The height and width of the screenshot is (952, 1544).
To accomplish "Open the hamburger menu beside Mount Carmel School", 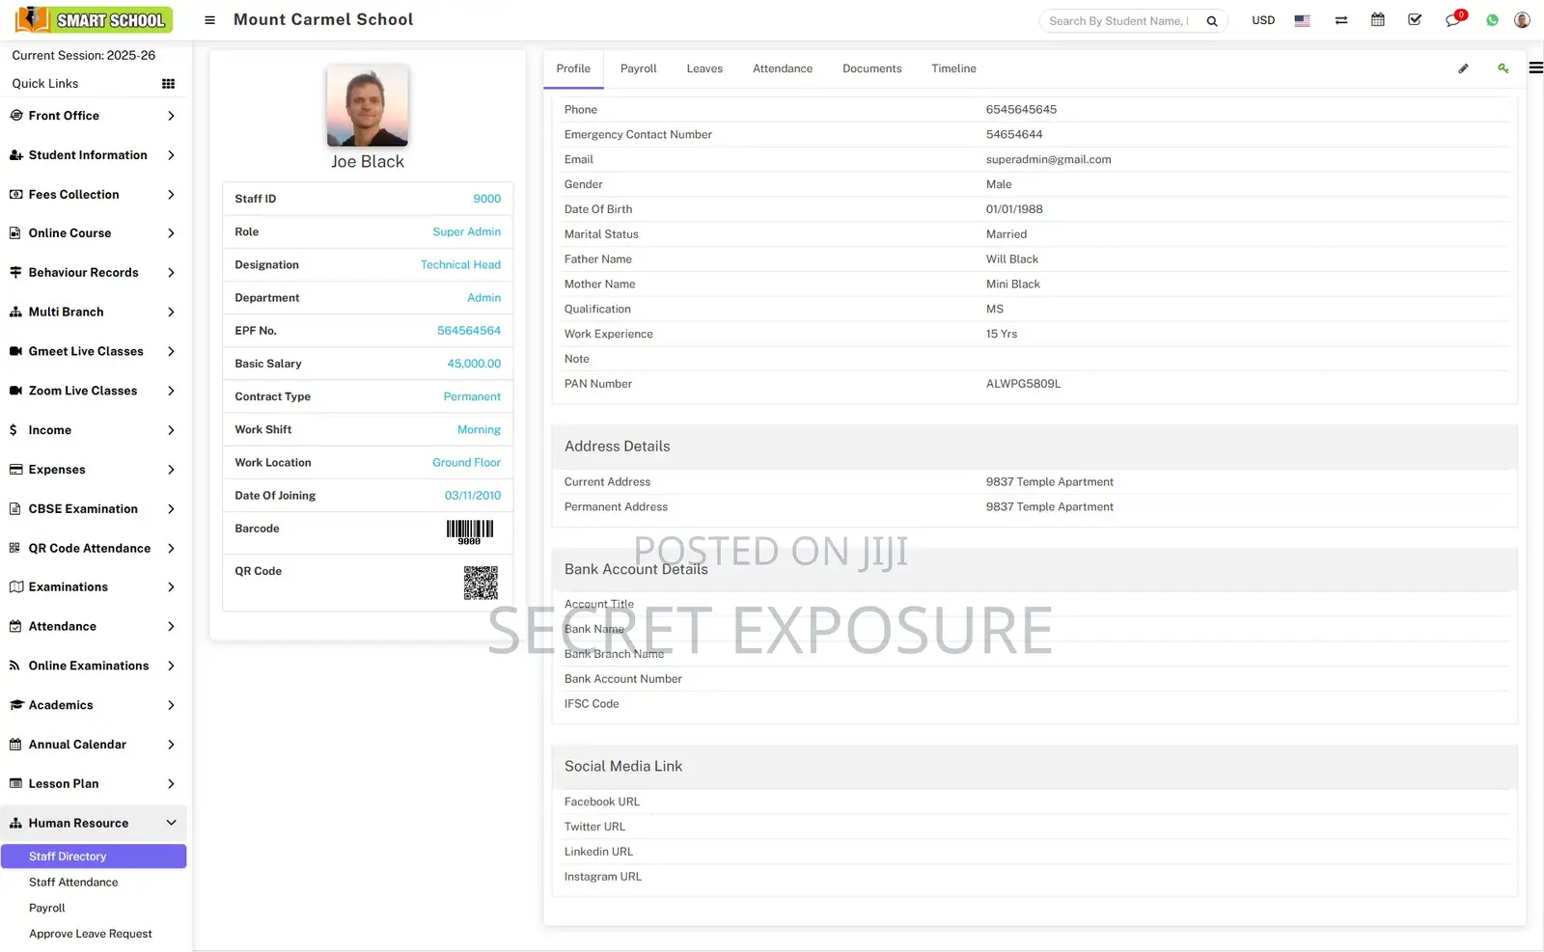I will 209,20.
